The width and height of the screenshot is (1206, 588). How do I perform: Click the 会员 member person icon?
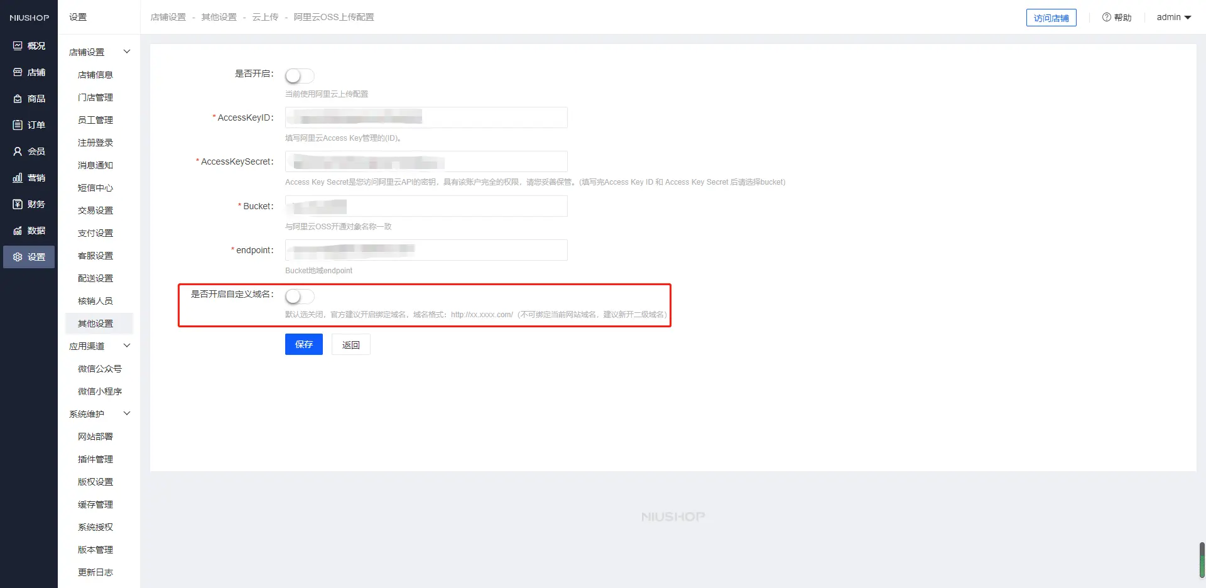(18, 151)
